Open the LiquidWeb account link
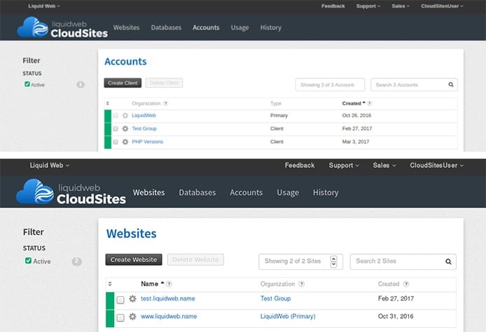Viewport: 486px width, 332px height. [144, 115]
